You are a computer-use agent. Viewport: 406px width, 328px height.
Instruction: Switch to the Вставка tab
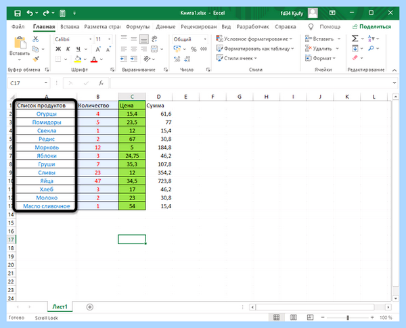[x=70, y=26]
